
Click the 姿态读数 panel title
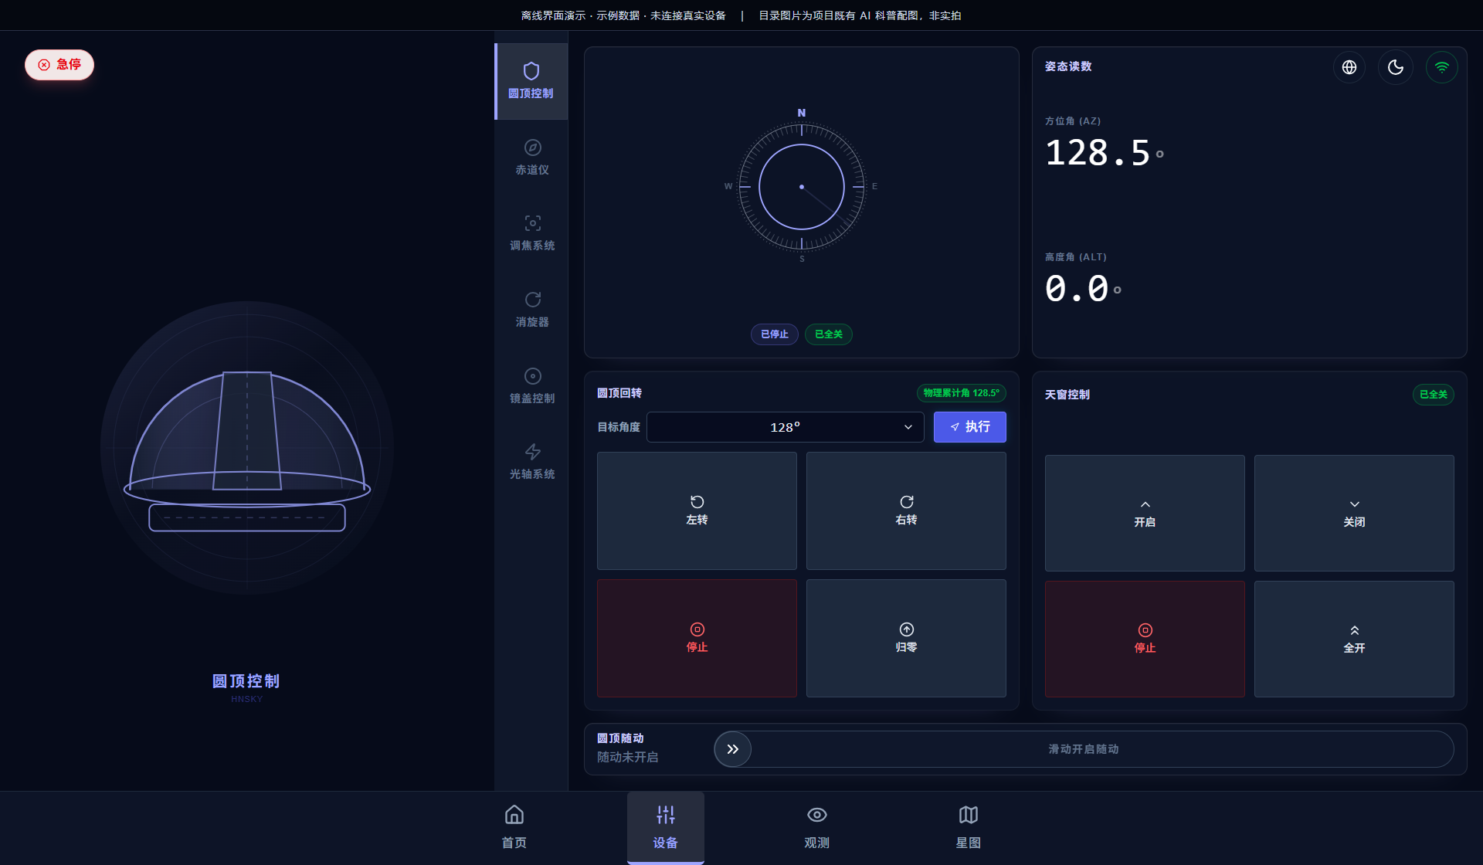1068,66
